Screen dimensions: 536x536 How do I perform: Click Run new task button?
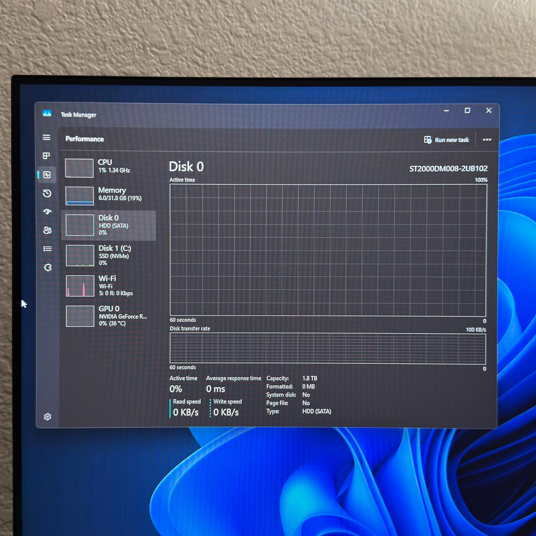pos(446,140)
